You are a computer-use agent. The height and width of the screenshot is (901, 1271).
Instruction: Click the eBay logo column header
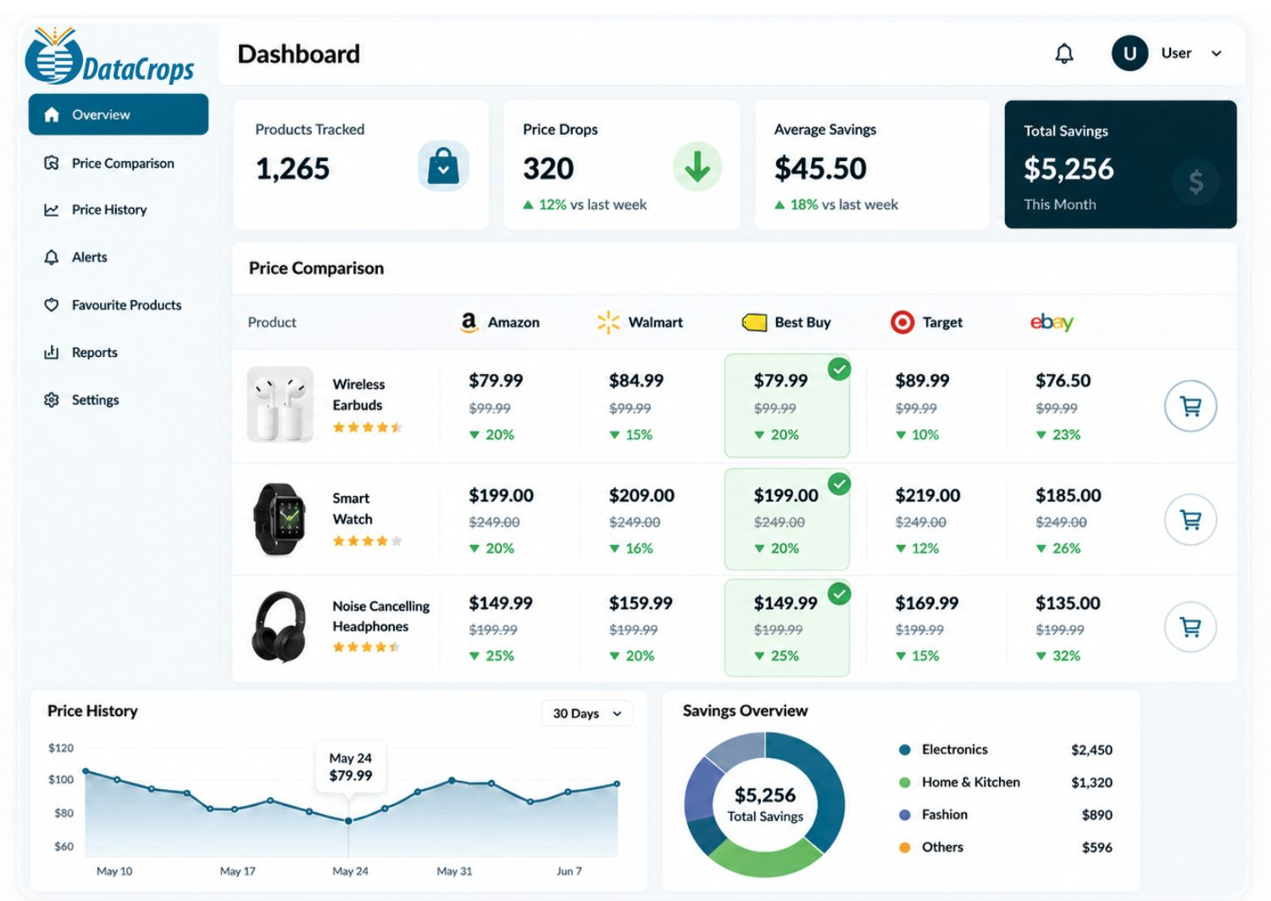coord(1052,322)
